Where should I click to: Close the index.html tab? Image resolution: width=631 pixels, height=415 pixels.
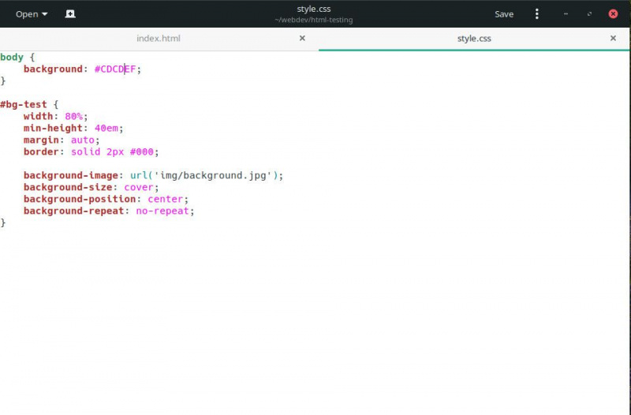(302, 38)
